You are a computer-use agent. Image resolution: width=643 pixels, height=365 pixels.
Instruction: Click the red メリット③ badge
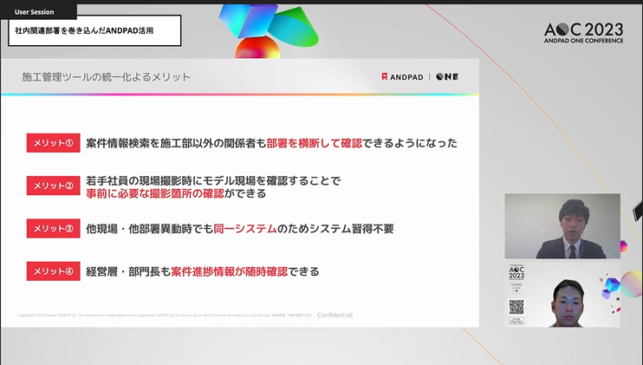click(x=54, y=228)
